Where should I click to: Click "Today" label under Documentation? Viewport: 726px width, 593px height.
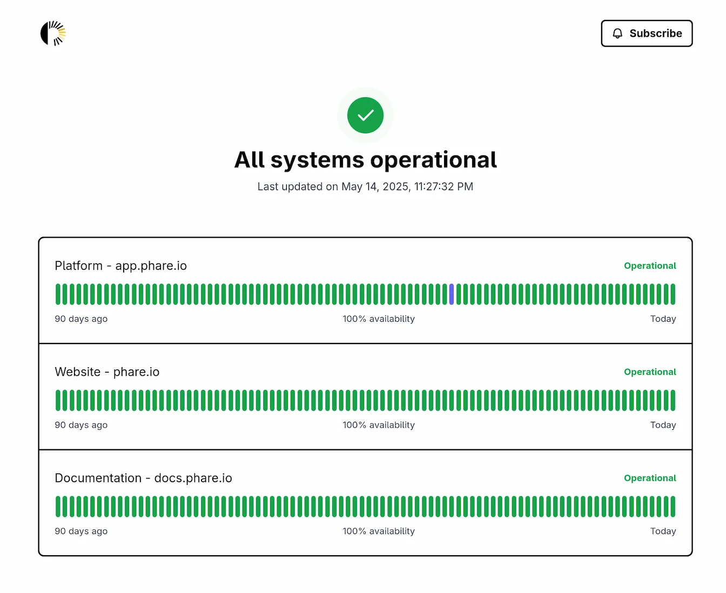[663, 531]
